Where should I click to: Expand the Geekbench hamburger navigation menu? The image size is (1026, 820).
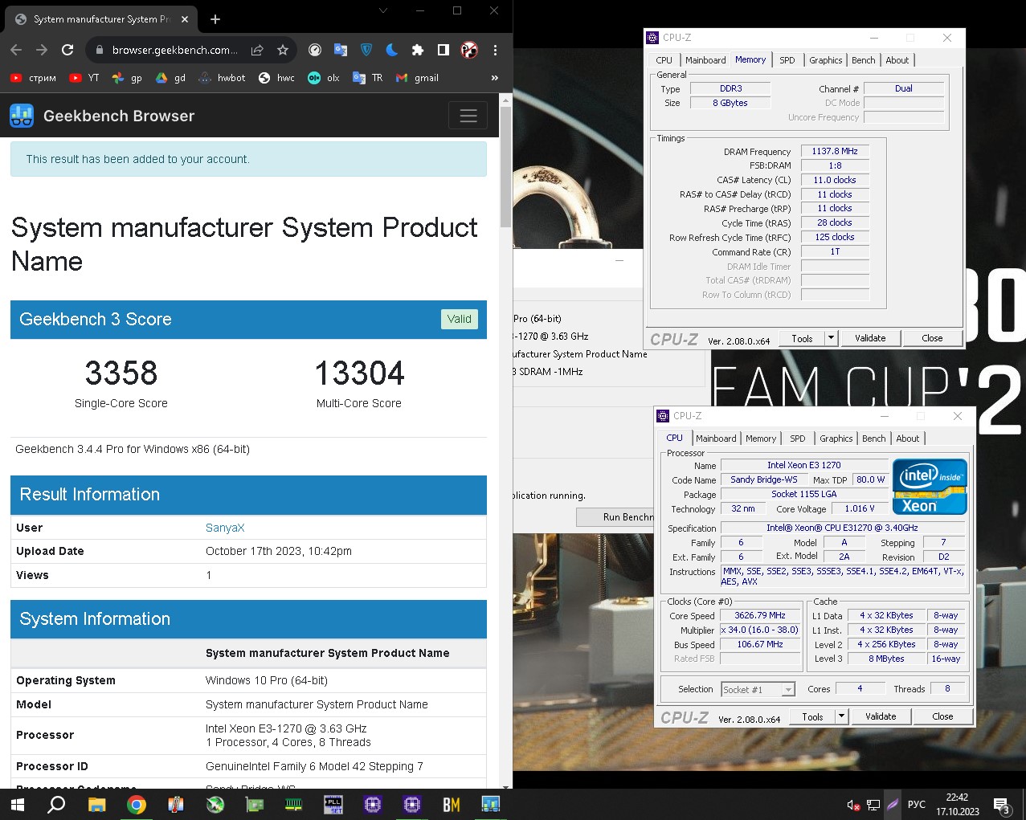point(468,116)
